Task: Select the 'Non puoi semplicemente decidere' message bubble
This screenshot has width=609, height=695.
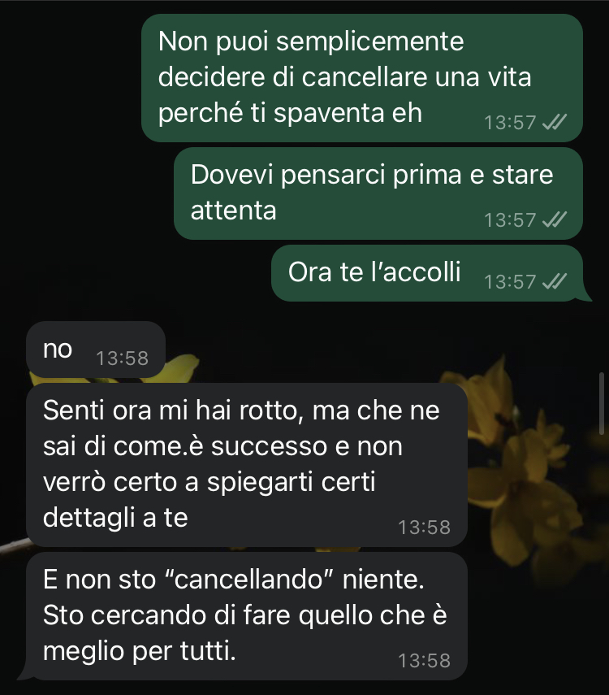Action: 362,78
